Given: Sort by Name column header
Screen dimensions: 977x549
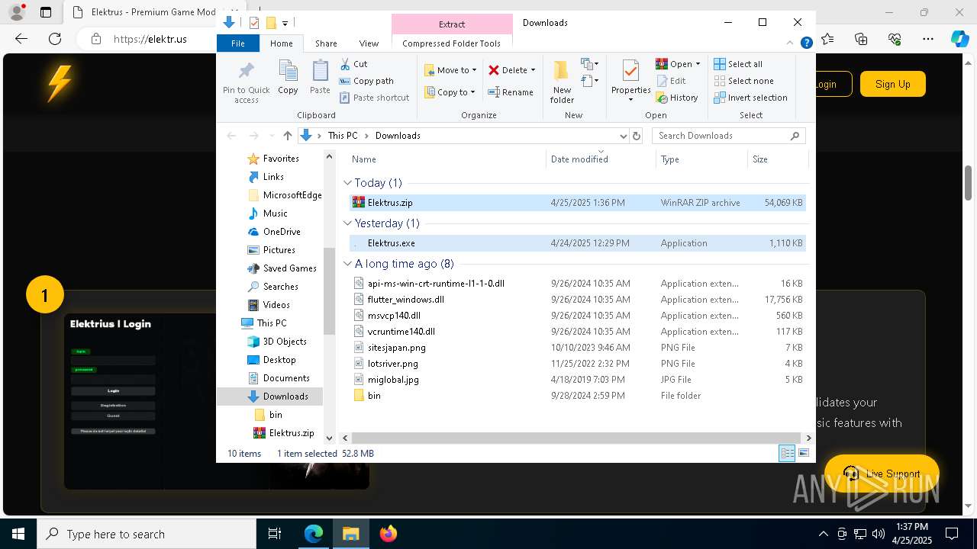Looking at the screenshot, I should [447, 159].
